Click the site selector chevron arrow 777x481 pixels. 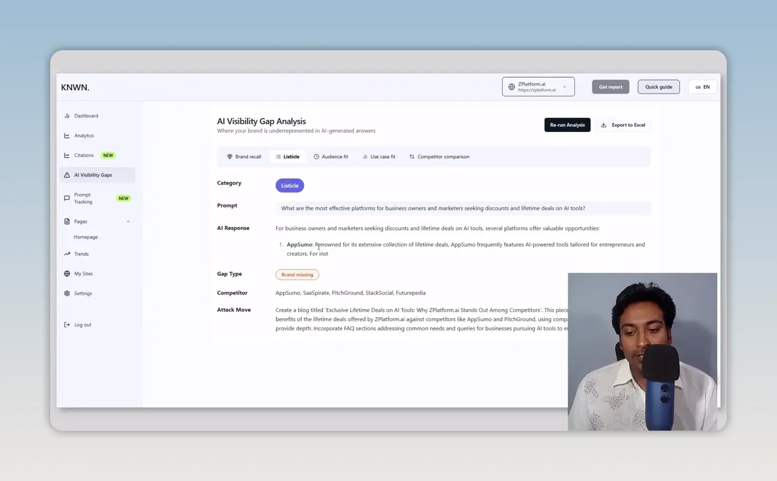click(565, 87)
